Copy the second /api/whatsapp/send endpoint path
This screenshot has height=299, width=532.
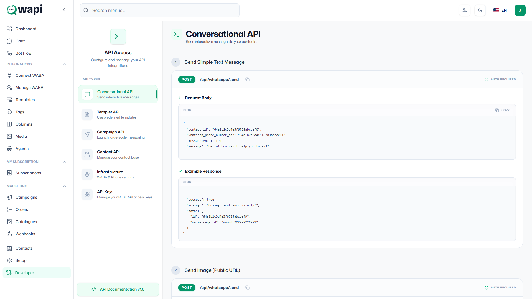[247, 288]
